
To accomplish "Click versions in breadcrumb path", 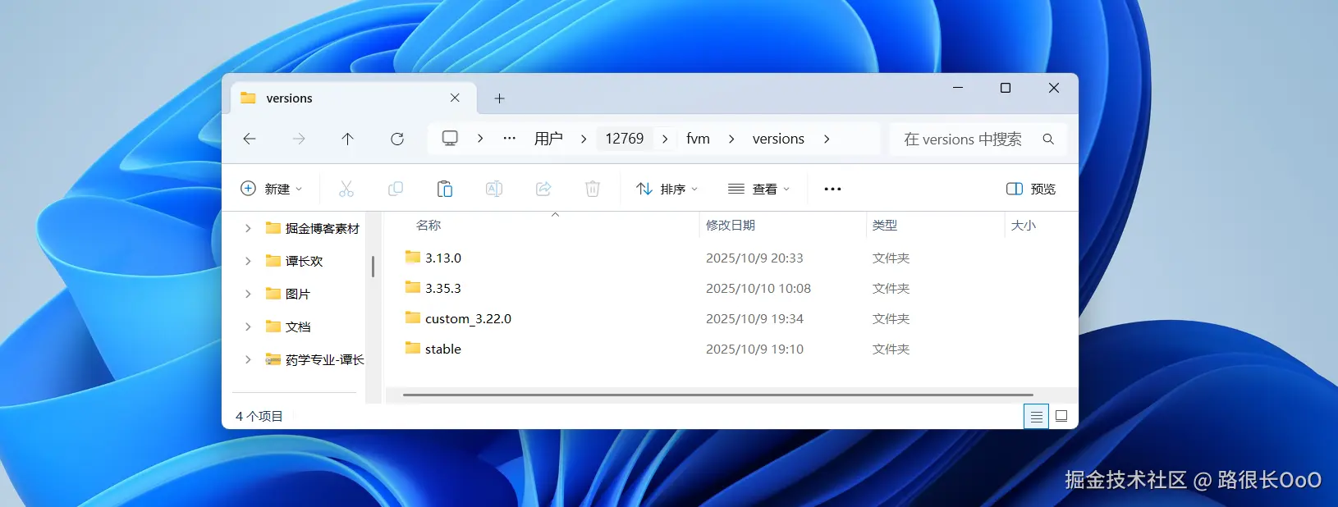I will [x=778, y=139].
